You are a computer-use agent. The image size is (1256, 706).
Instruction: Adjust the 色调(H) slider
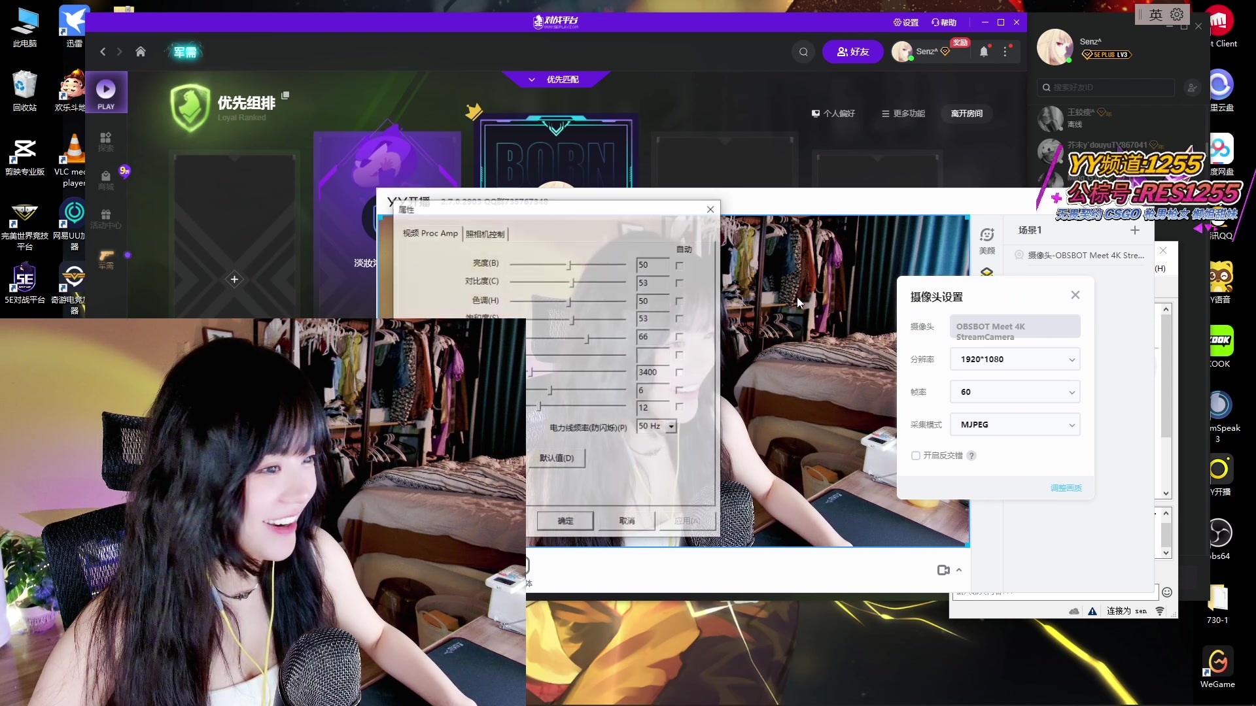coord(568,301)
